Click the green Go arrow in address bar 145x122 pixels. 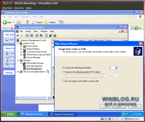click(x=136, y=28)
